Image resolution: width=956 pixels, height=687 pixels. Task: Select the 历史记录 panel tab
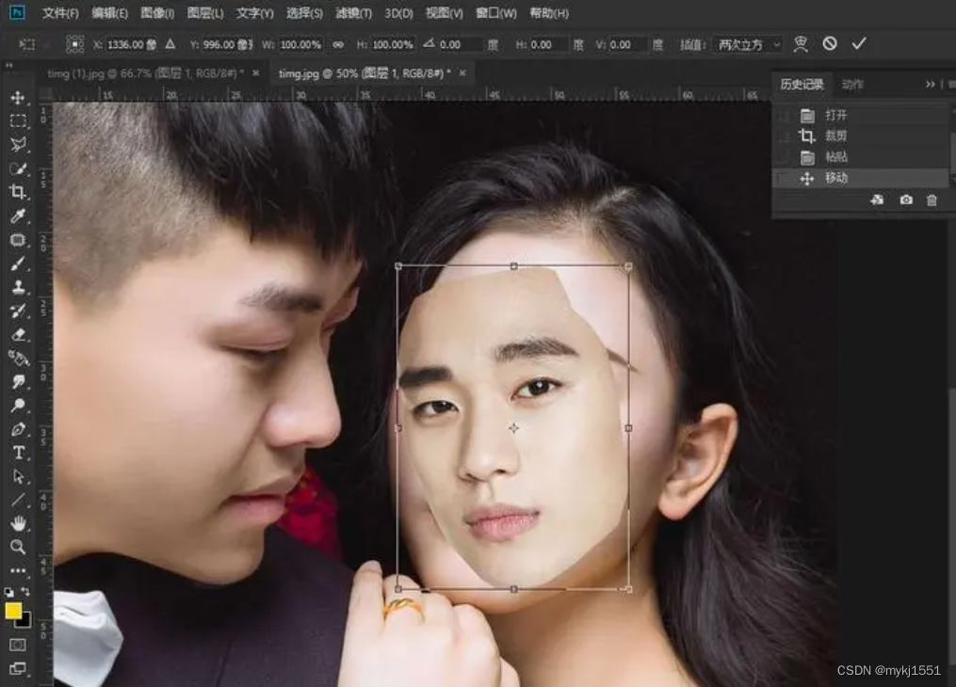802,85
